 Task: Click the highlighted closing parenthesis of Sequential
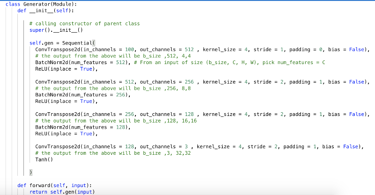30,173
